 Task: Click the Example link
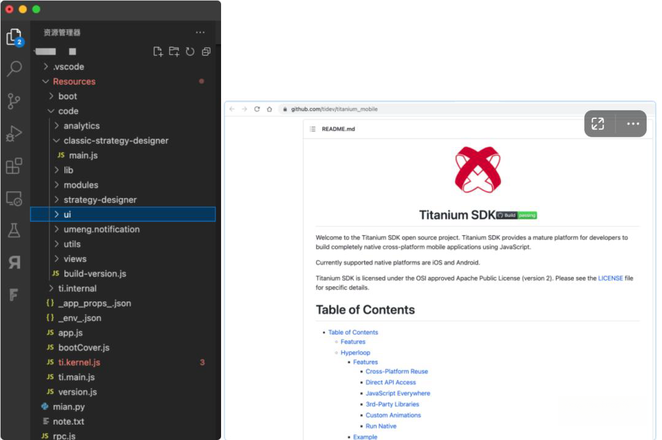365,436
